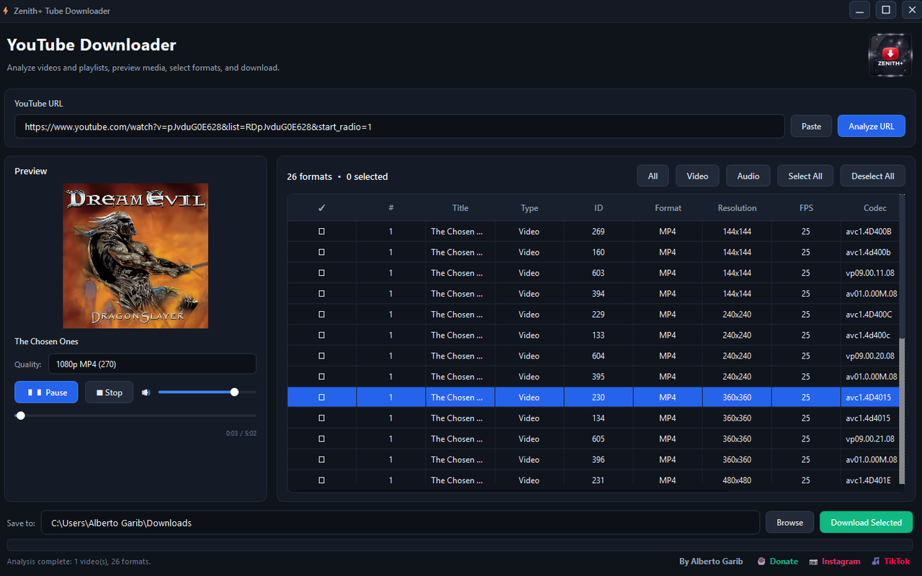Enable the checkbox for format ID 229
The width and height of the screenshot is (922, 576).
tap(321, 315)
